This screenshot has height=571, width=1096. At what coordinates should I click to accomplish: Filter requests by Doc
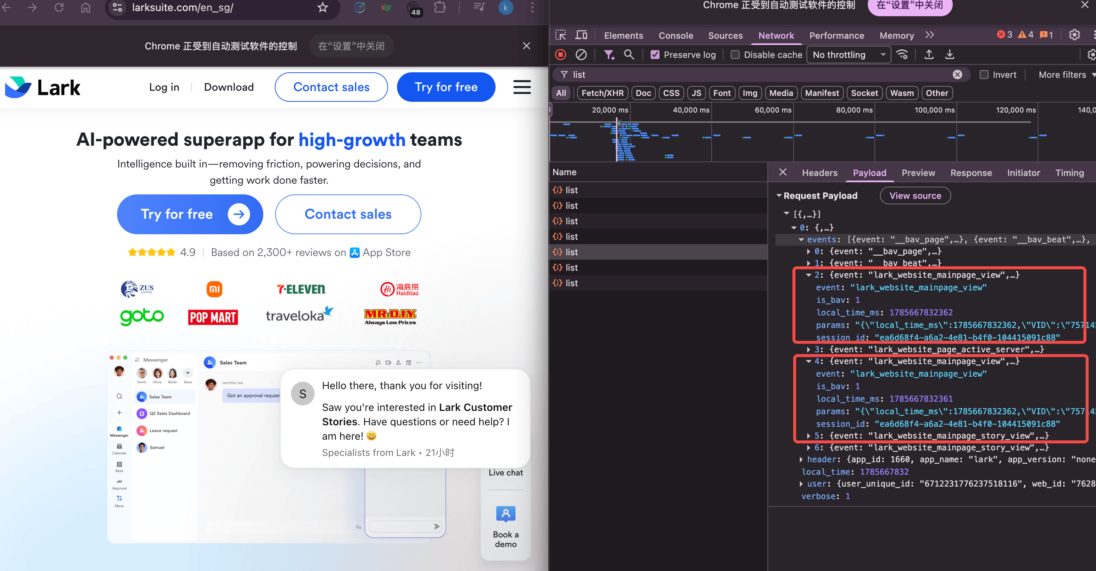[643, 93]
